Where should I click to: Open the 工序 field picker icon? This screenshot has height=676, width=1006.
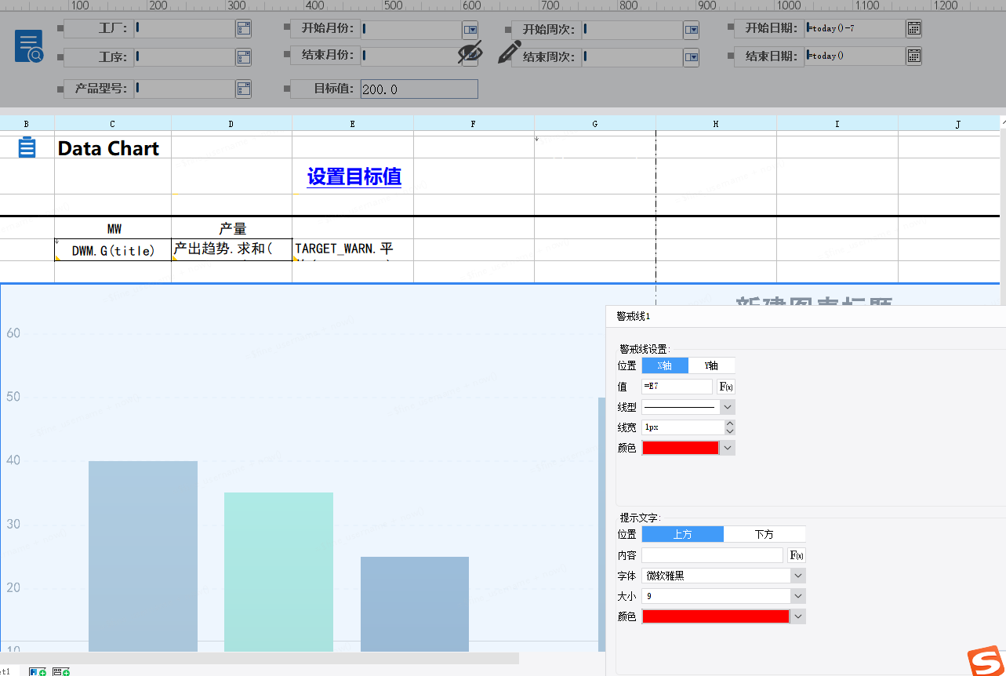coord(244,57)
